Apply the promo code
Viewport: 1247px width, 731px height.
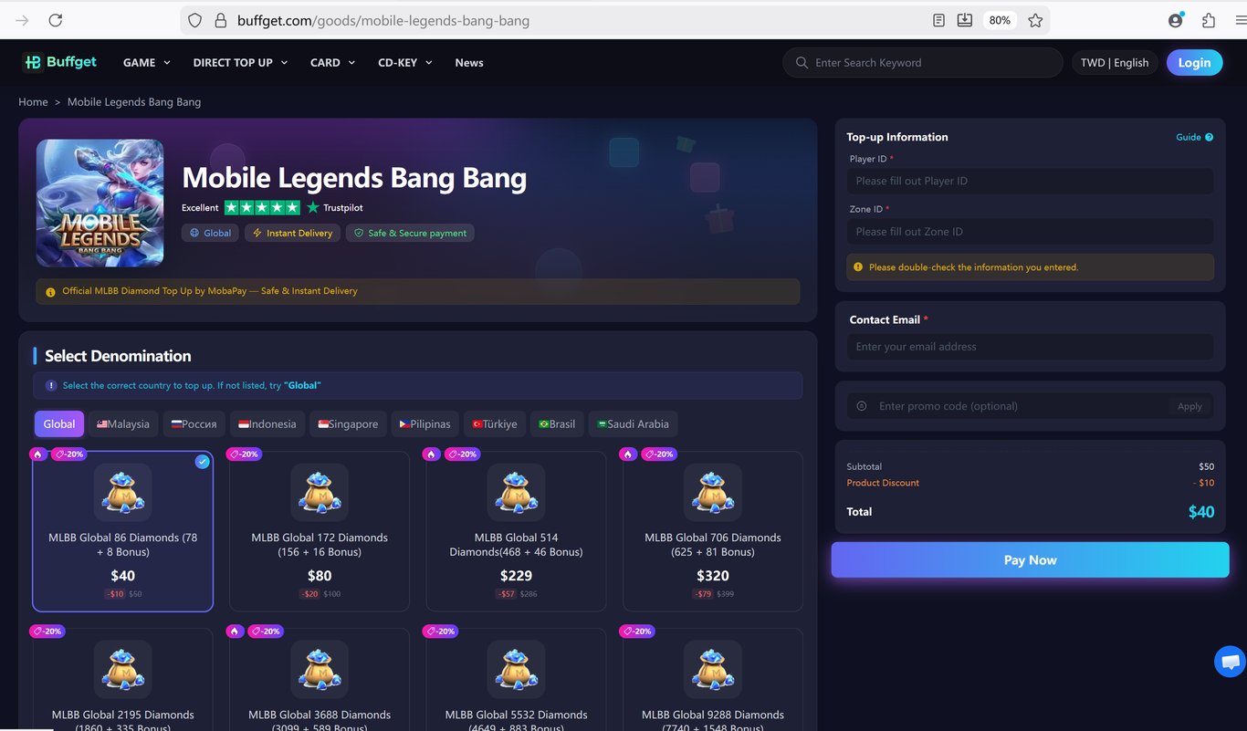click(x=1189, y=406)
